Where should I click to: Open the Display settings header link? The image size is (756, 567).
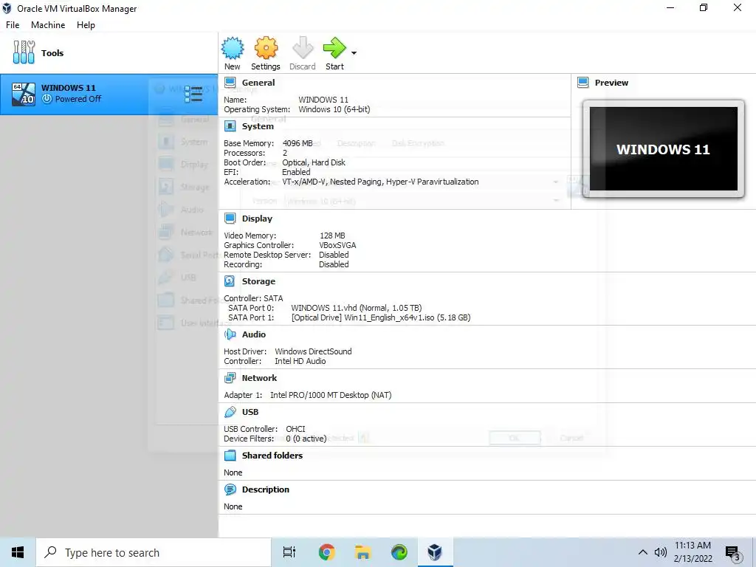click(x=257, y=219)
